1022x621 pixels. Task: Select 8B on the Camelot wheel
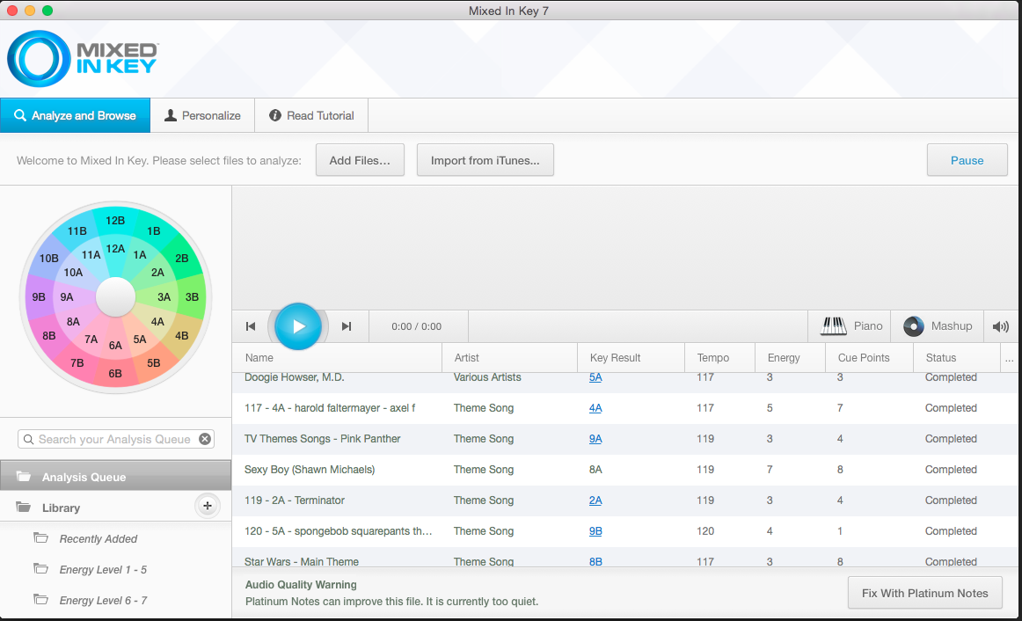pyautogui.click(x=49, y=336)
